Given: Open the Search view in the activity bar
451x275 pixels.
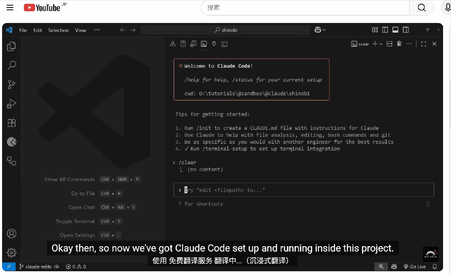Looking at the screenshot, I should tap(12, 66).
